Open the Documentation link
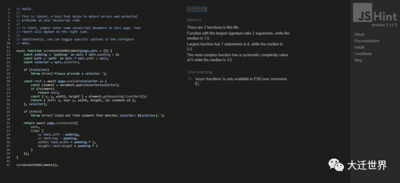The height and width of the screenshot is (183, 400). click(x=367, y=41)
